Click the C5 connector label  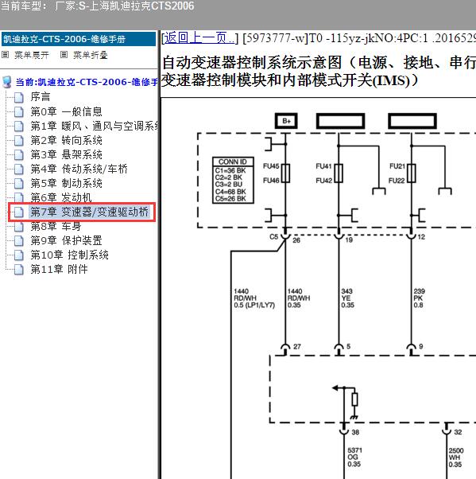(x=273, y=237)
